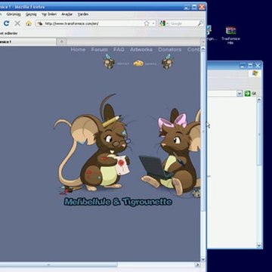Click site favicon in the address bar

(39, 23)
